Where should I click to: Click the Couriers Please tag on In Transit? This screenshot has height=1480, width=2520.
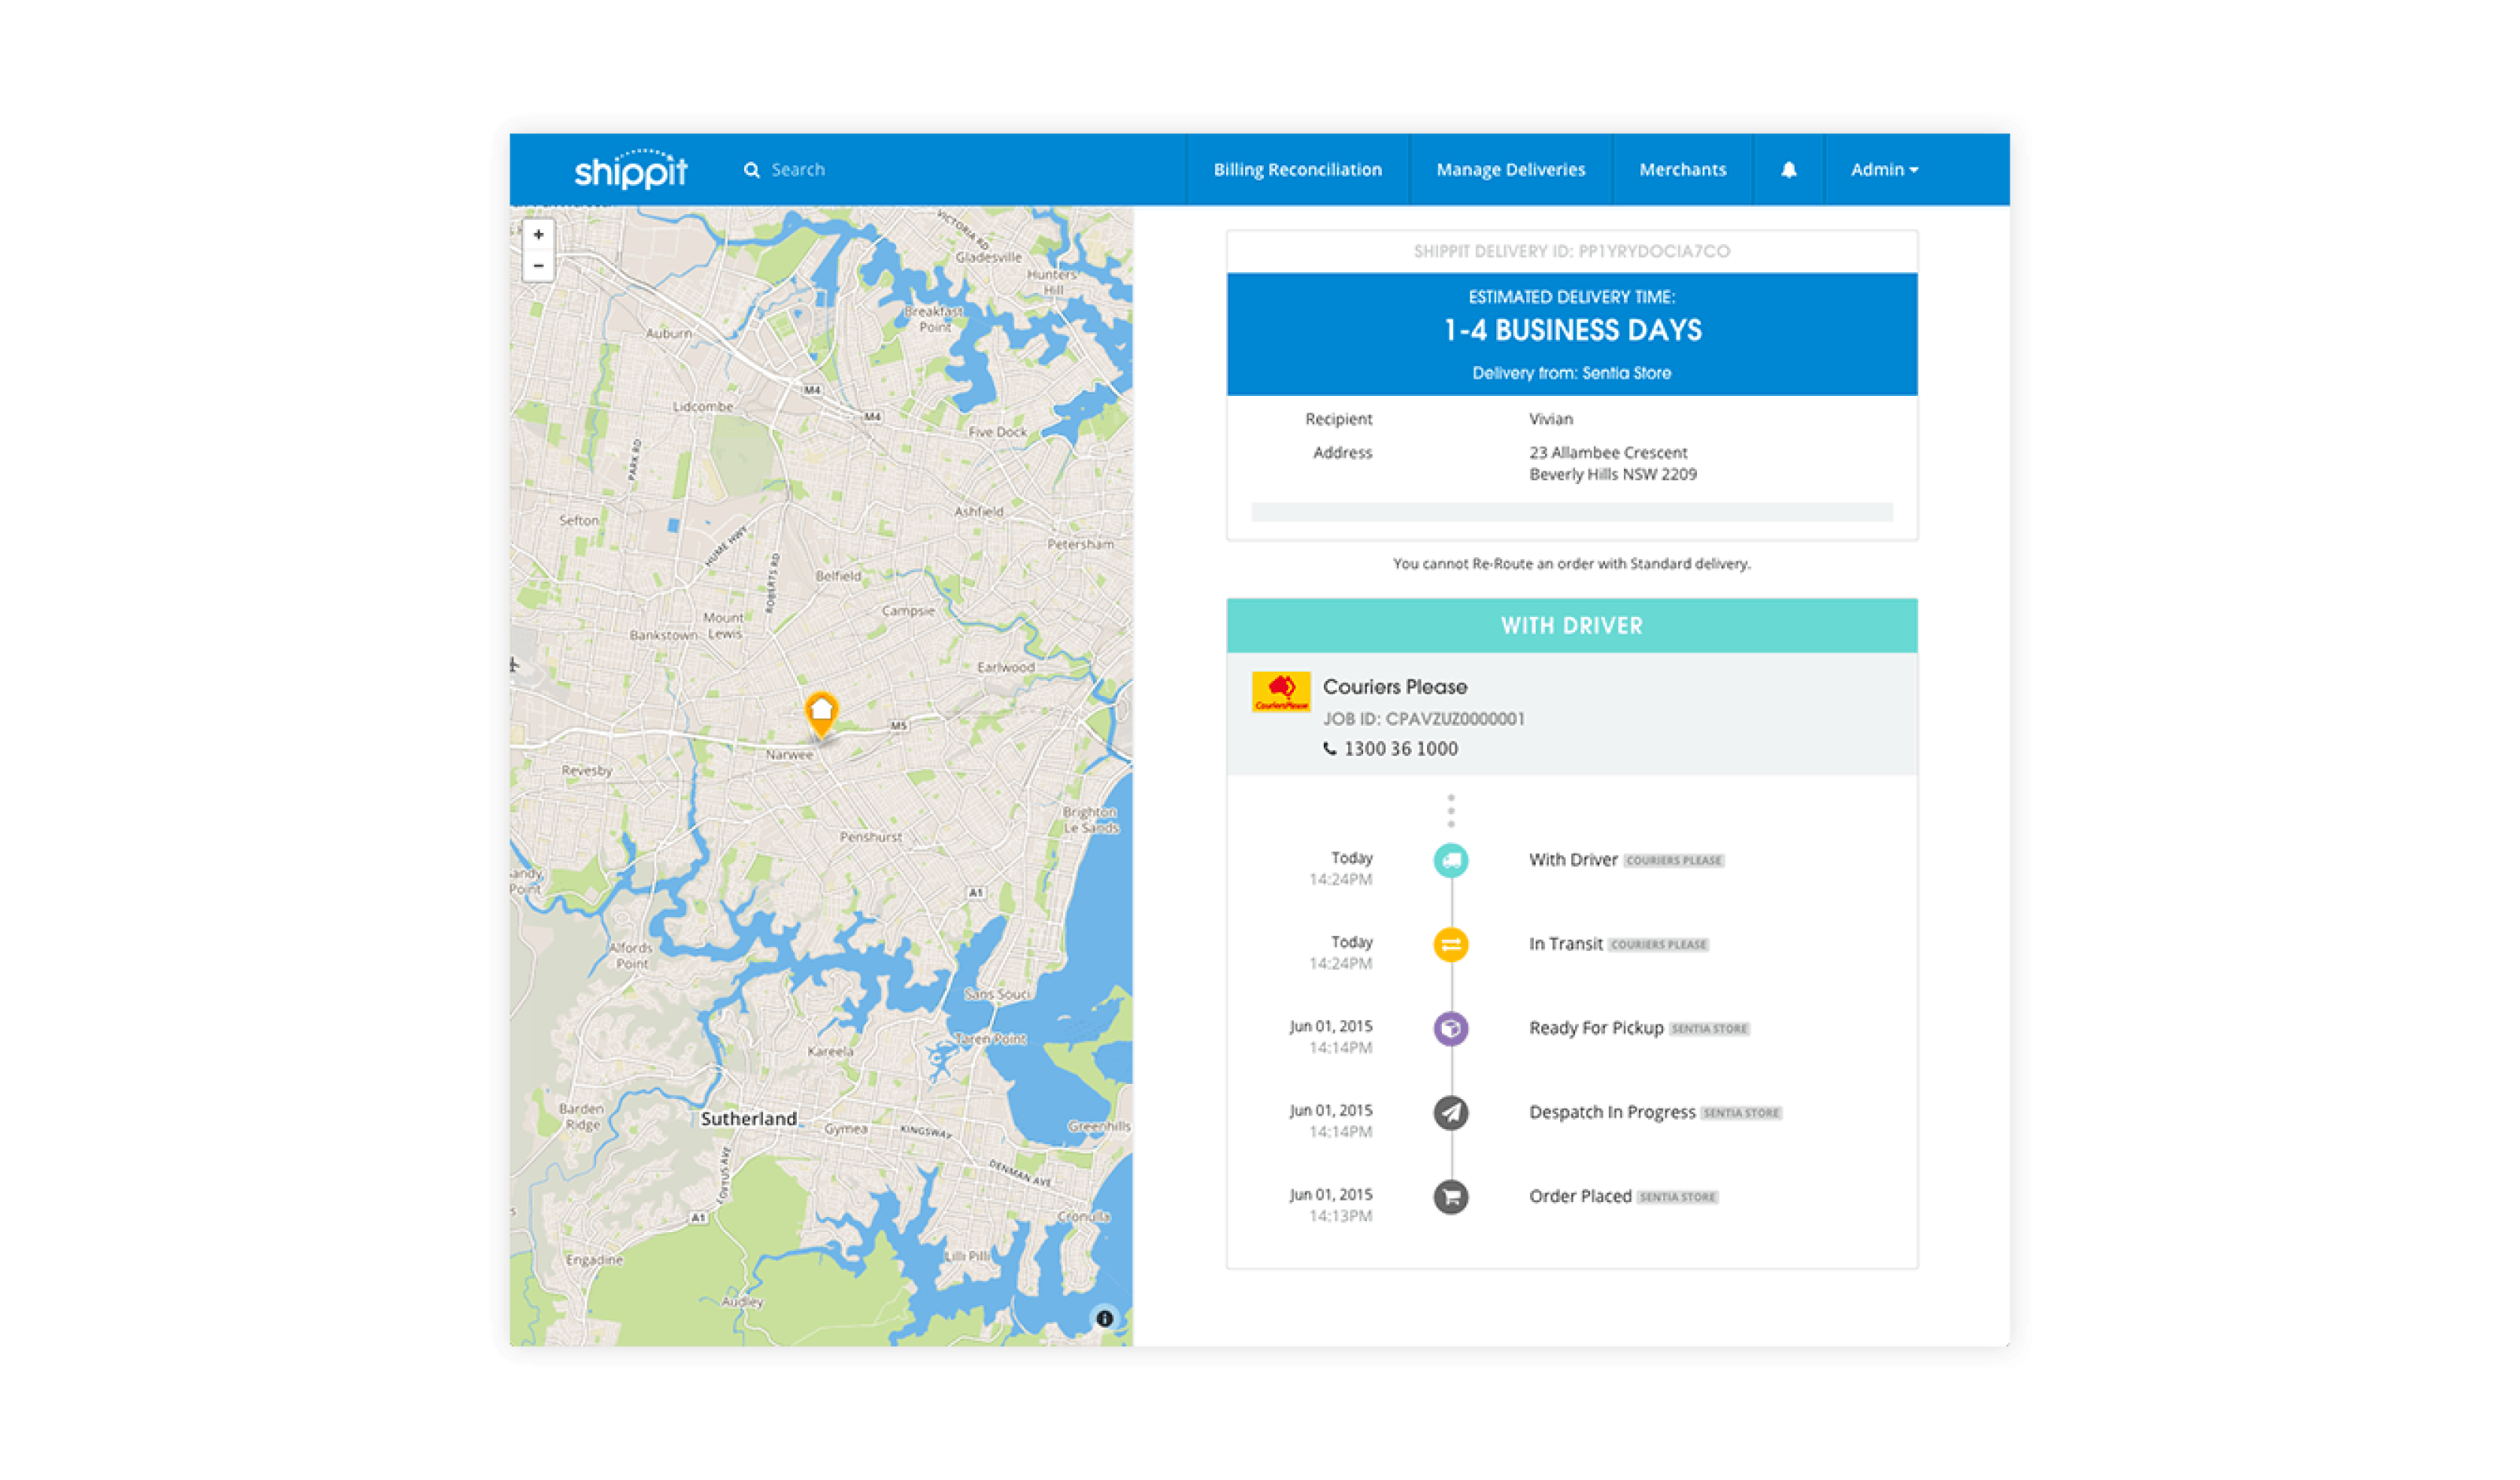[1658, 944]
